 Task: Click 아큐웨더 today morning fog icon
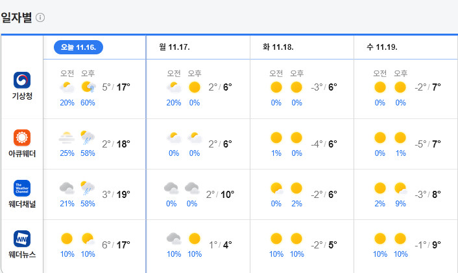click(67, 138)
